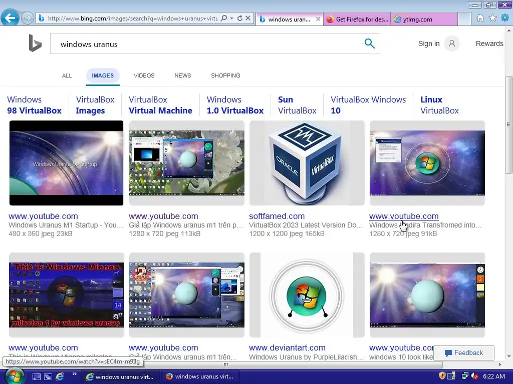Click the vertical scrollbar up arrow

point(508,30)
